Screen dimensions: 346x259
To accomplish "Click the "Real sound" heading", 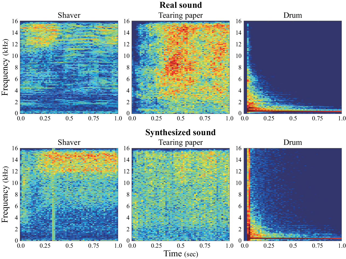I will 180,5.
